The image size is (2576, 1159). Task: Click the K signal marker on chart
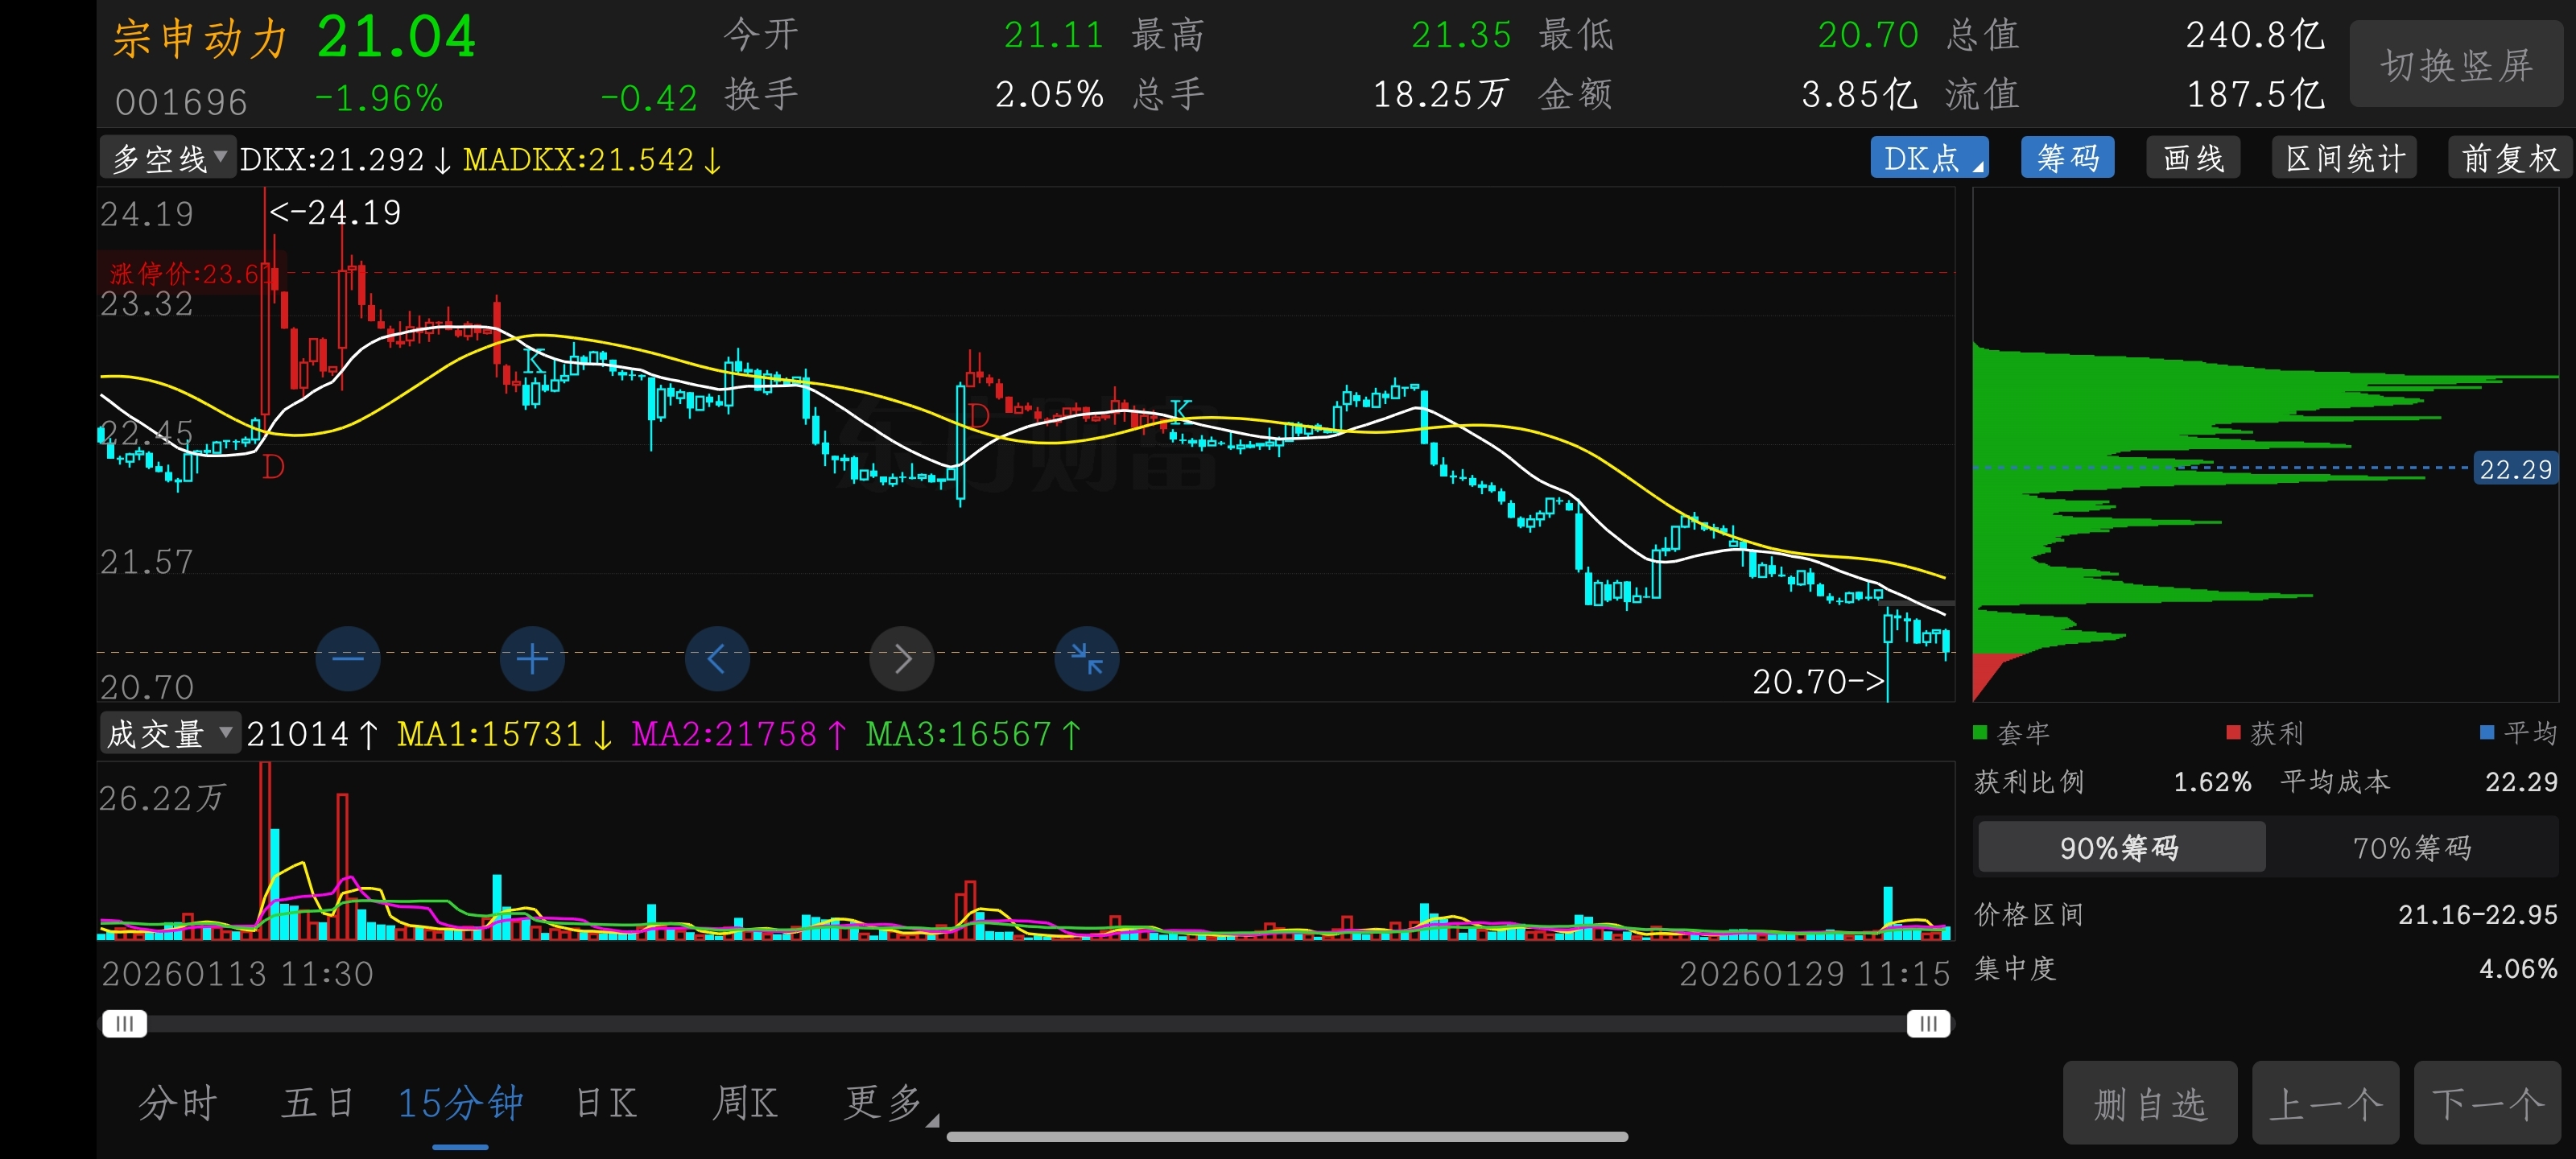point(534,361)
